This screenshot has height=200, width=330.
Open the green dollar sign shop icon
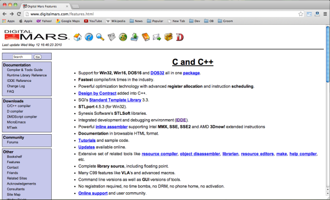tap(123, 37)
